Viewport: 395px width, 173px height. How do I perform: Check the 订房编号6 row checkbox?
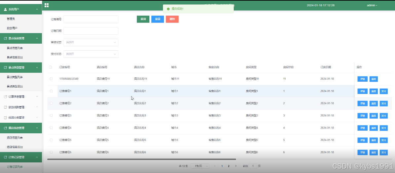(51, 152)
